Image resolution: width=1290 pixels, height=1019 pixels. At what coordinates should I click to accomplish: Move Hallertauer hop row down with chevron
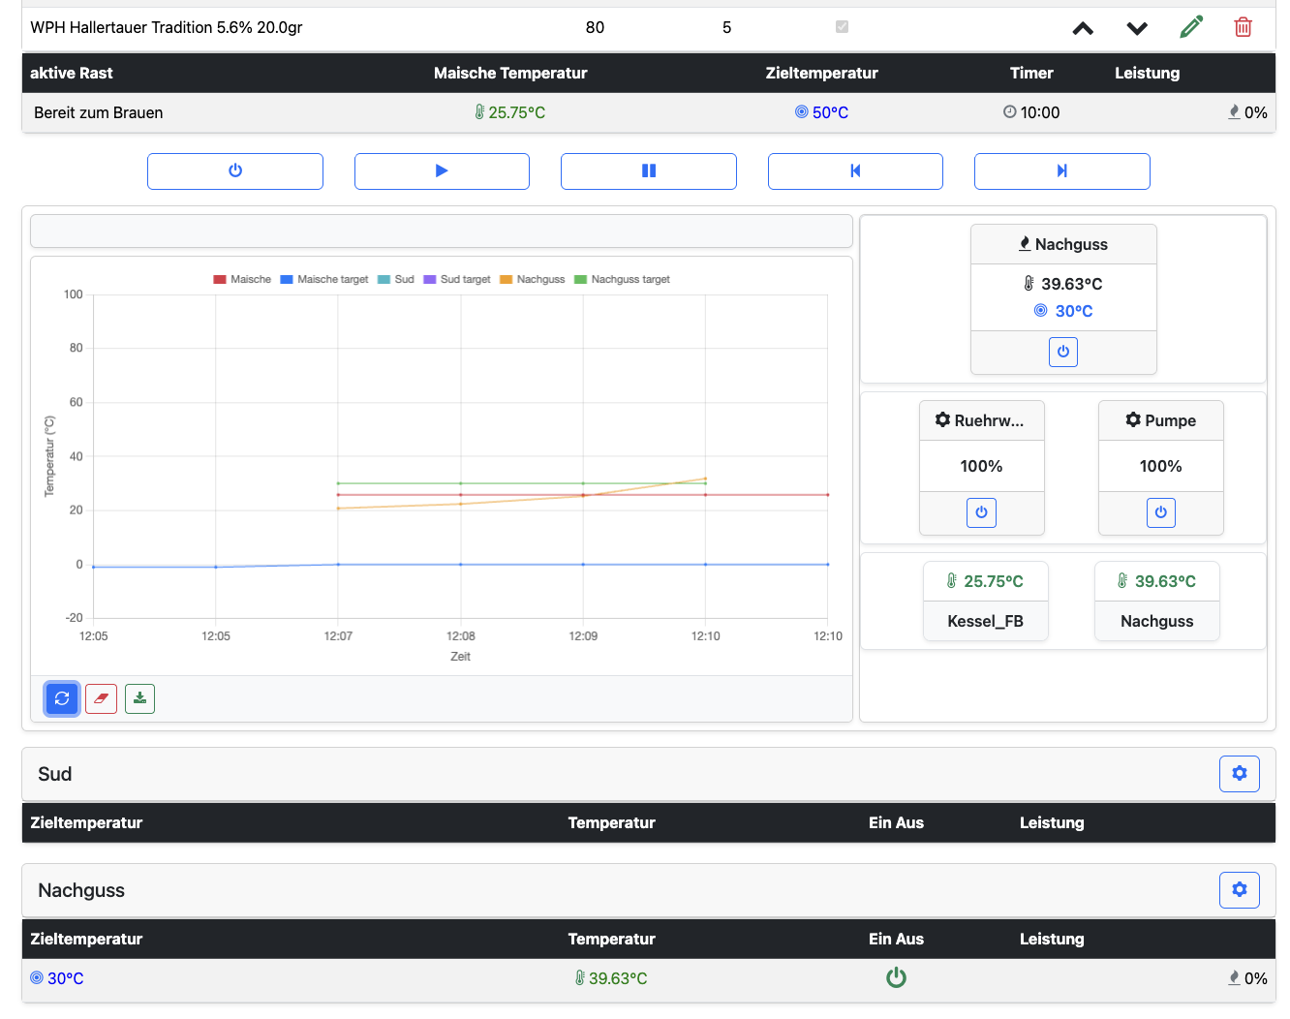click(1137, 28)
